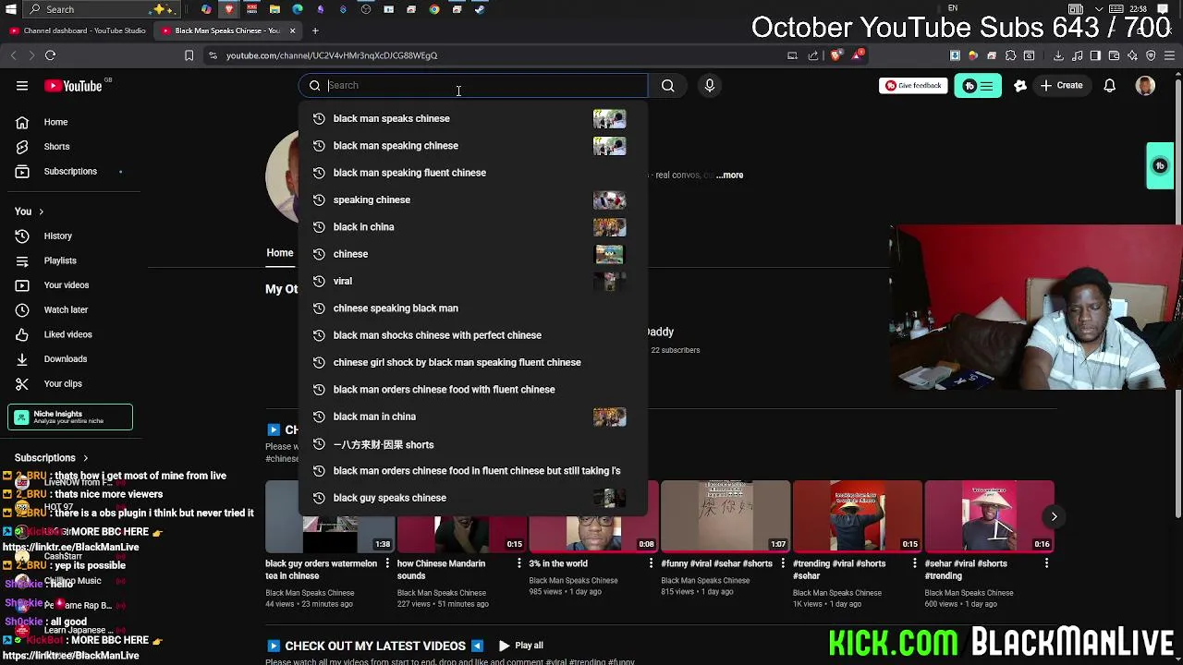Select suggestion 'black man speaks chinese'
Image resolution: width=1183 pixels, height=665 pixels.
(471, 118)
